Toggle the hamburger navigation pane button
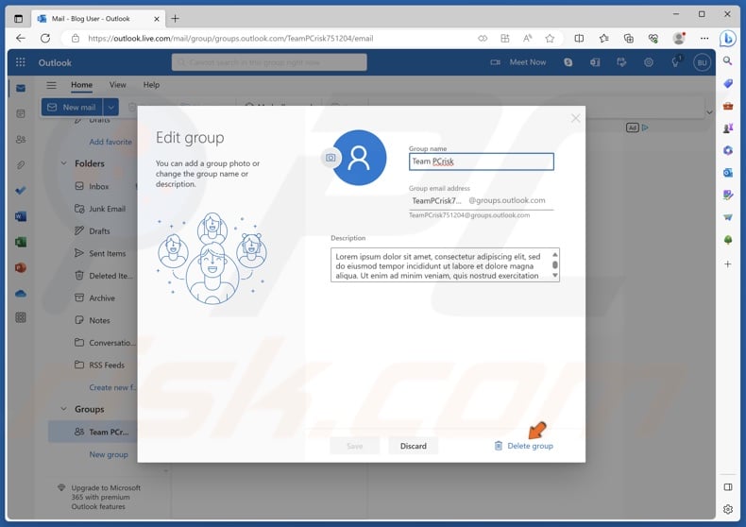 (x=51, y=85)
